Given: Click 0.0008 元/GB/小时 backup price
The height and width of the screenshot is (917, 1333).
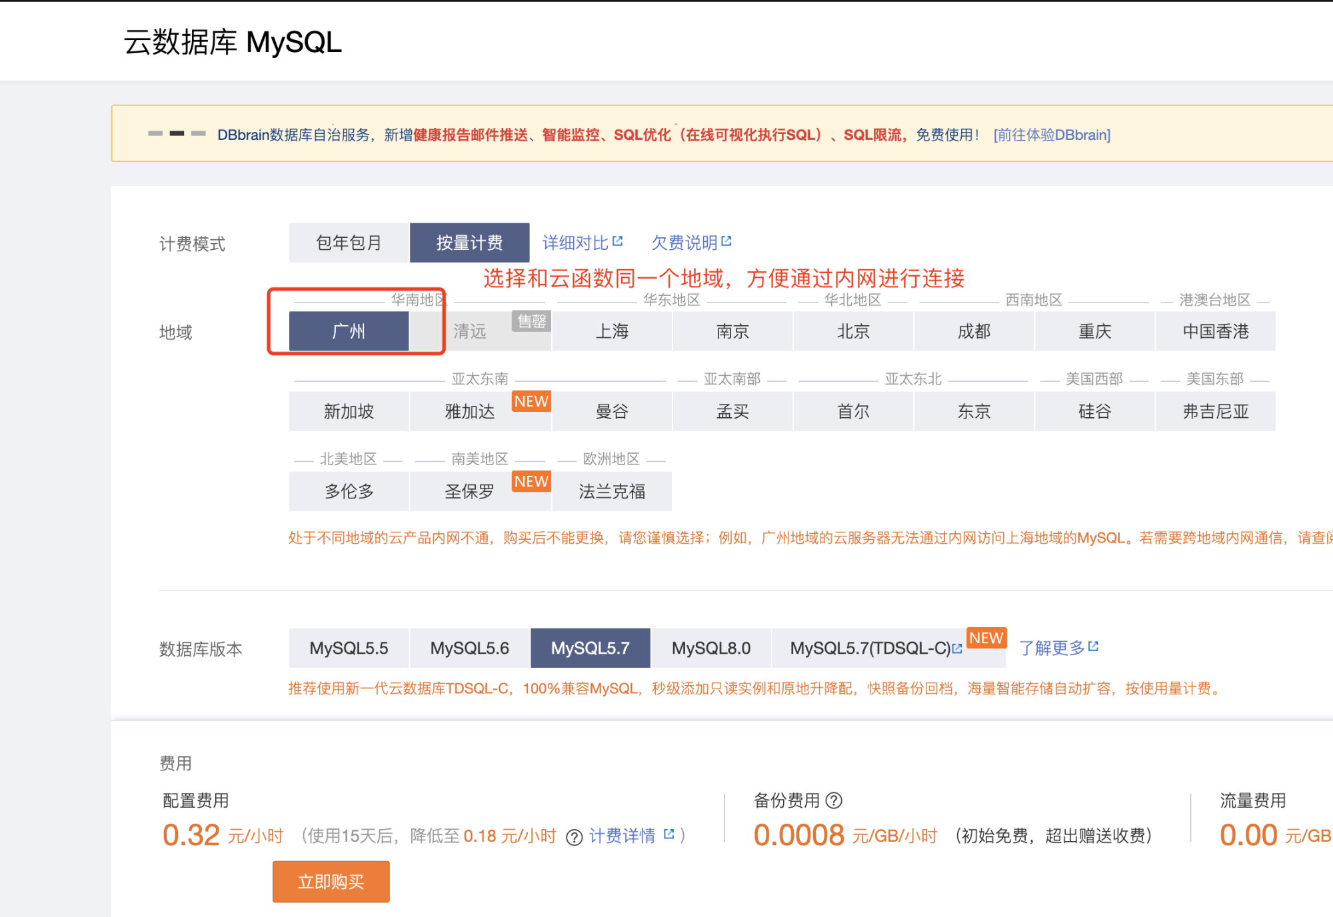Looking at the screenshot, I should point(845,835).
